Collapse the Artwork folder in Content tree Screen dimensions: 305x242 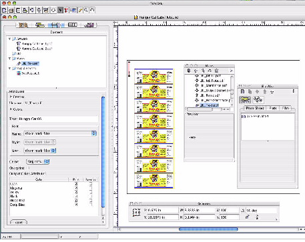[x=9, y=39]
